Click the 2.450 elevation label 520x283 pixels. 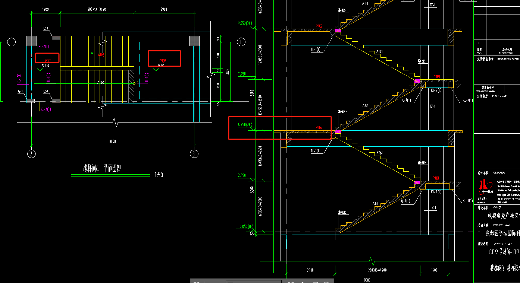242,175
